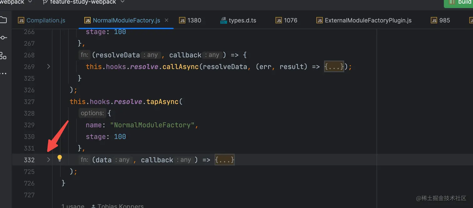Click line number 332 in the gutter
473x208 pixels.
click(x=29, y=160)
